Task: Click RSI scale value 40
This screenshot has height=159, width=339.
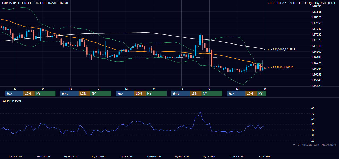Action: point(313,130)
